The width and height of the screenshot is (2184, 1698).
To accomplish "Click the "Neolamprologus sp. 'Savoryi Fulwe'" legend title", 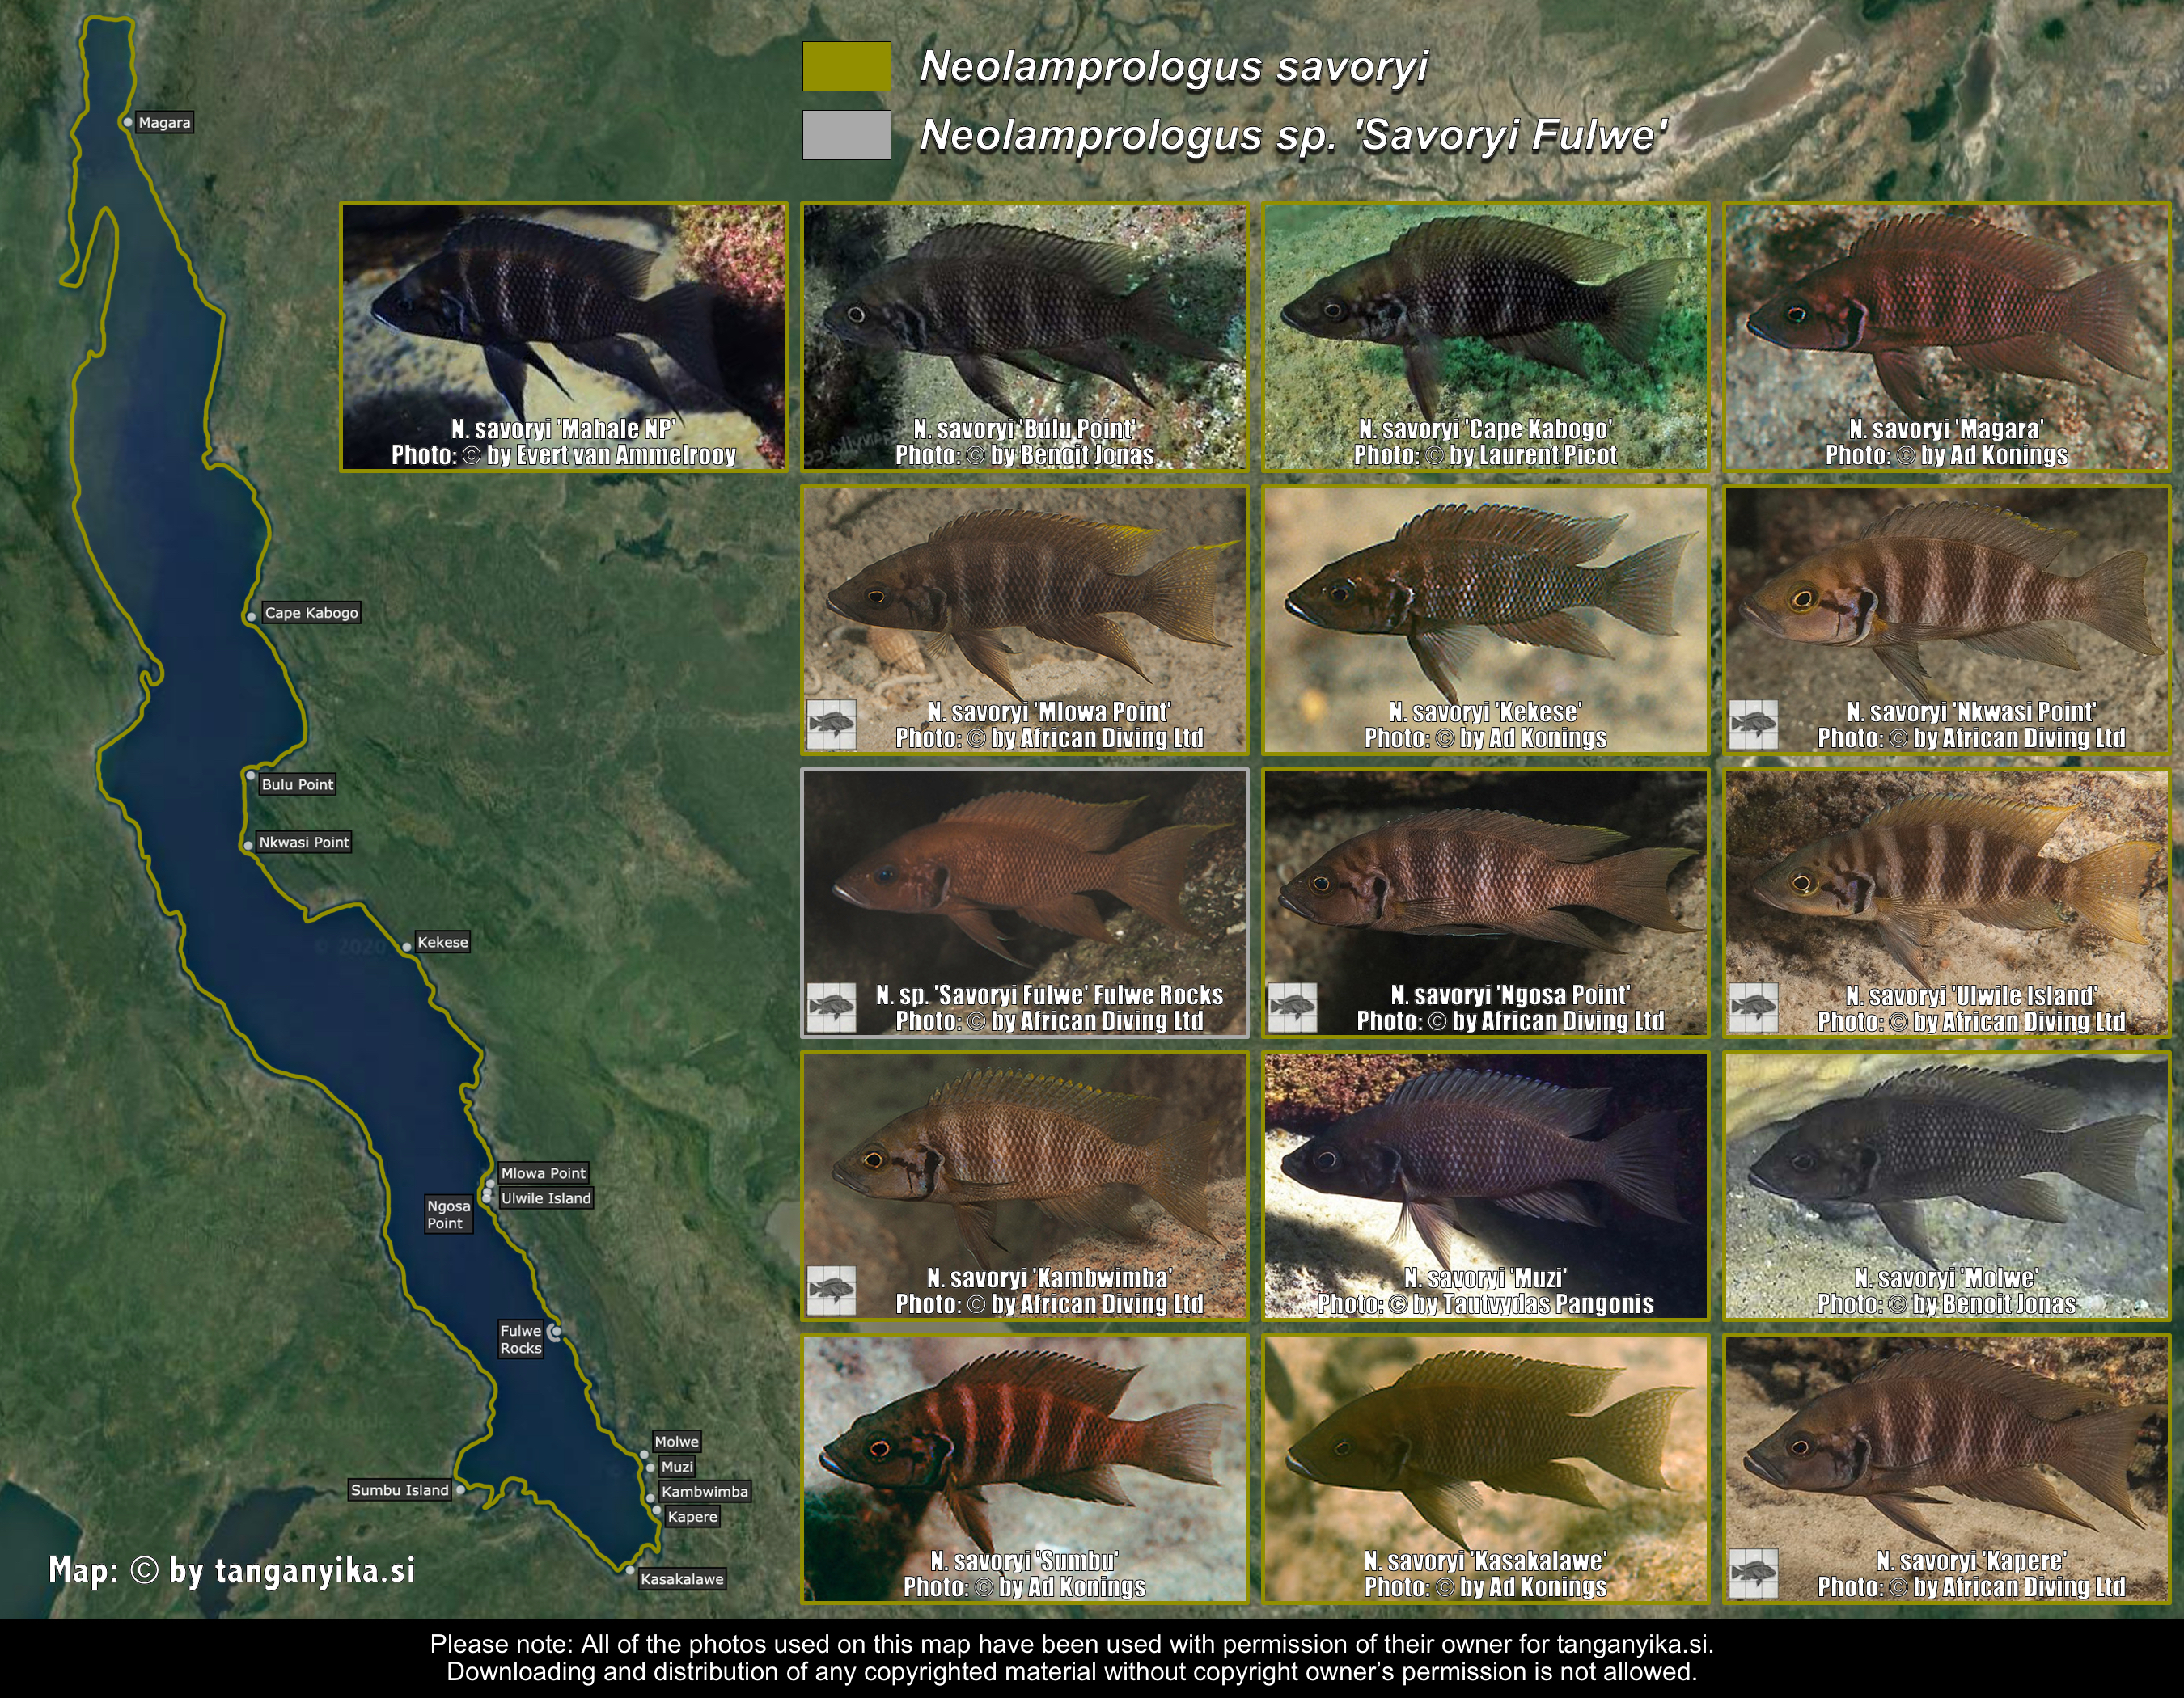I will tap(1293, 136).
